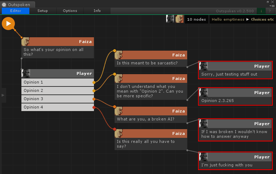This screenshot has height=174, width=276.
Task: Click output connector below first Faiza node
Action: click(21, 58)
